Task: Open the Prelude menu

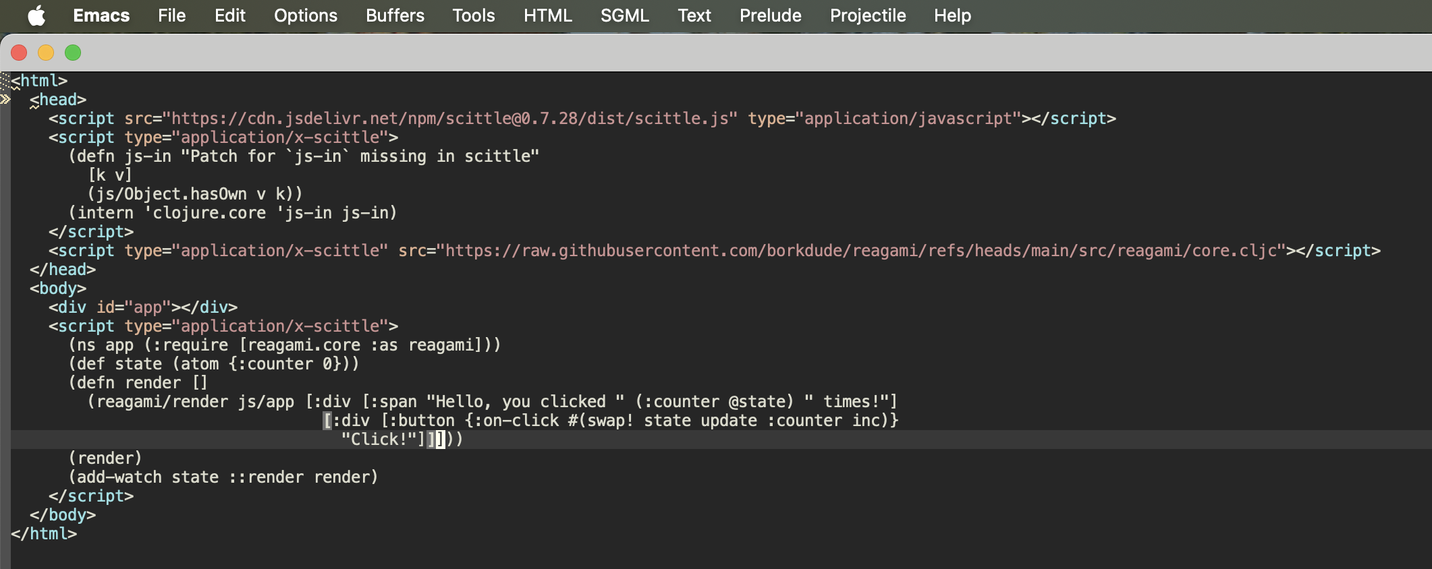Action: point(770,16)
